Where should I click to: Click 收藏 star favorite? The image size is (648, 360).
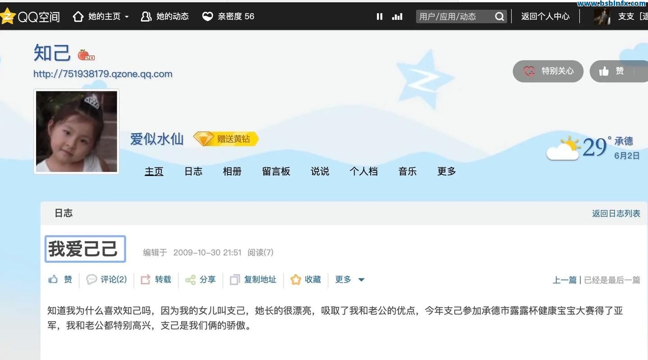tap(296, 279)
